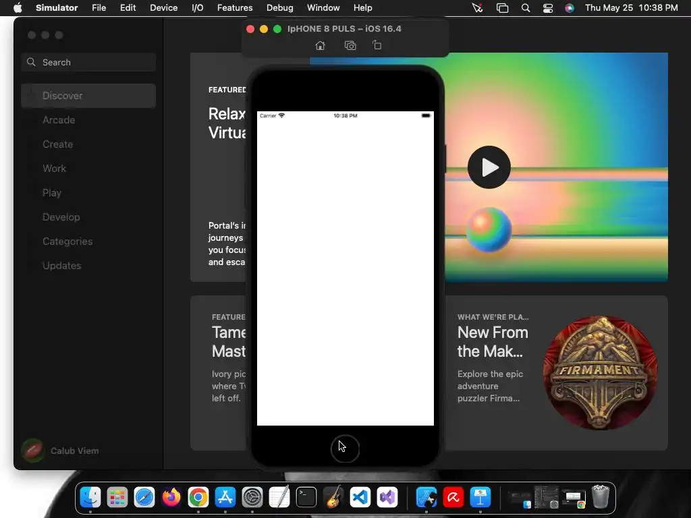Launch Firefox from the Dock

click(x=171, y=498)
